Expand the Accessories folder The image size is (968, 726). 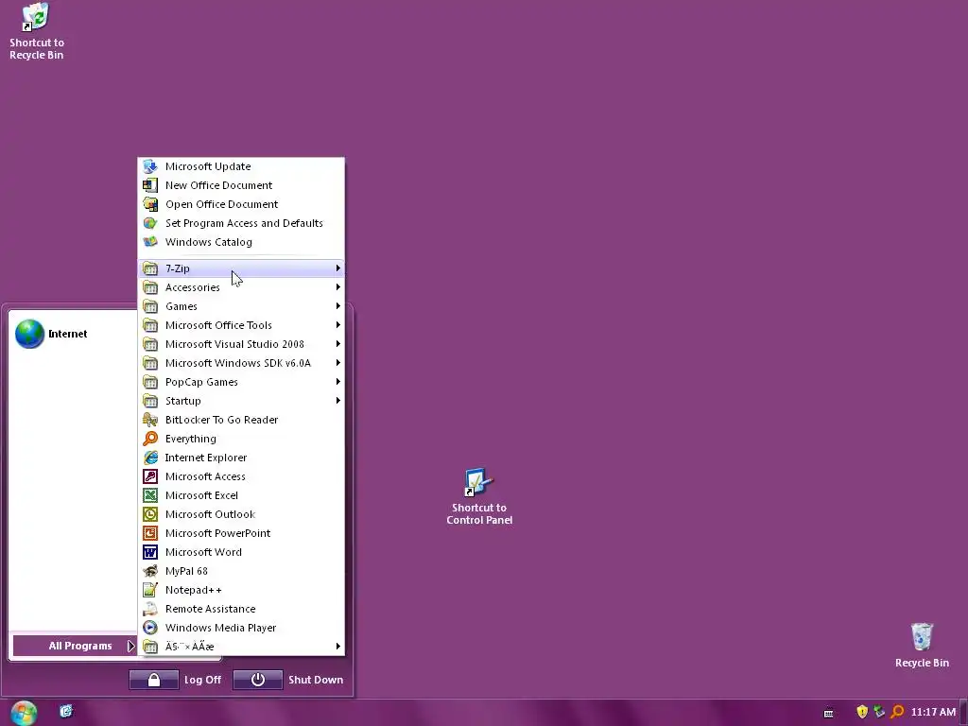pyautogui.click(x=241, y=287)
